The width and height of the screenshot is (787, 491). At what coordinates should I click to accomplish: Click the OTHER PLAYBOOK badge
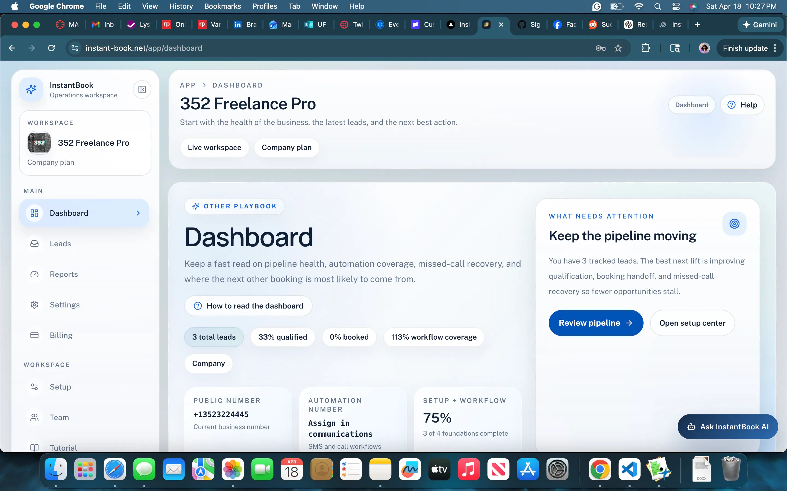[234, 206]
